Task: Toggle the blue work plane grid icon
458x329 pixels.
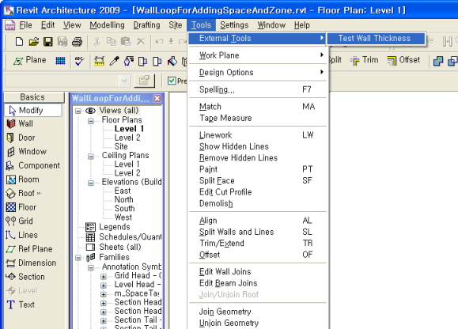Action: tap(60, 61)
